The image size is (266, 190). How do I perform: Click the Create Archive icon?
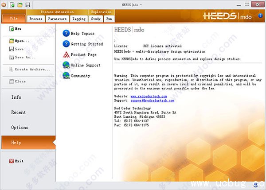11,69
